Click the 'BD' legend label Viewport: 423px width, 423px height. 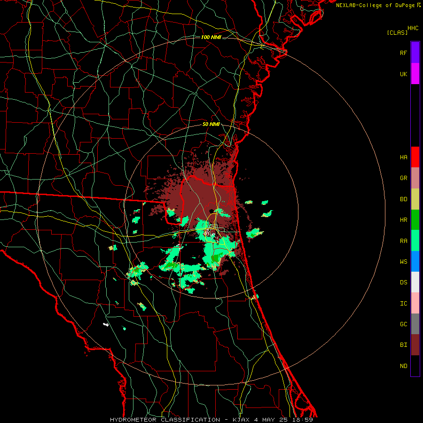click(x=404, y=199)
